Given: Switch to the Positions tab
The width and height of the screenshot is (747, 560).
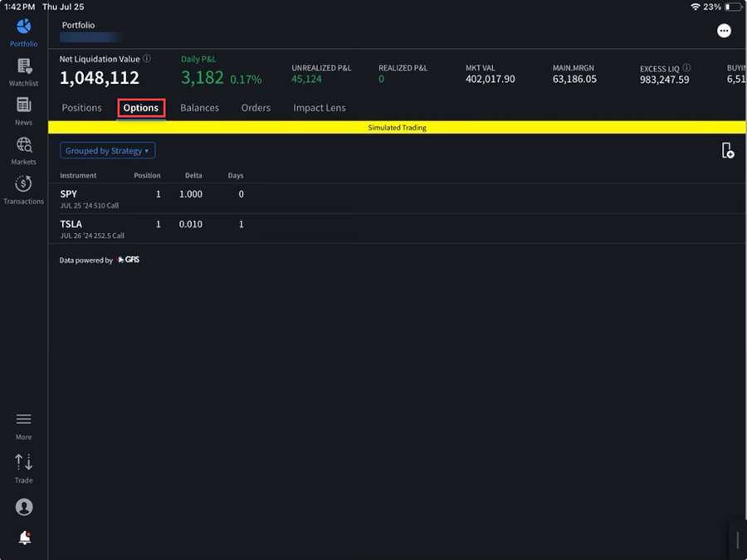Looking at the screenshot, I should coord(81,108).
